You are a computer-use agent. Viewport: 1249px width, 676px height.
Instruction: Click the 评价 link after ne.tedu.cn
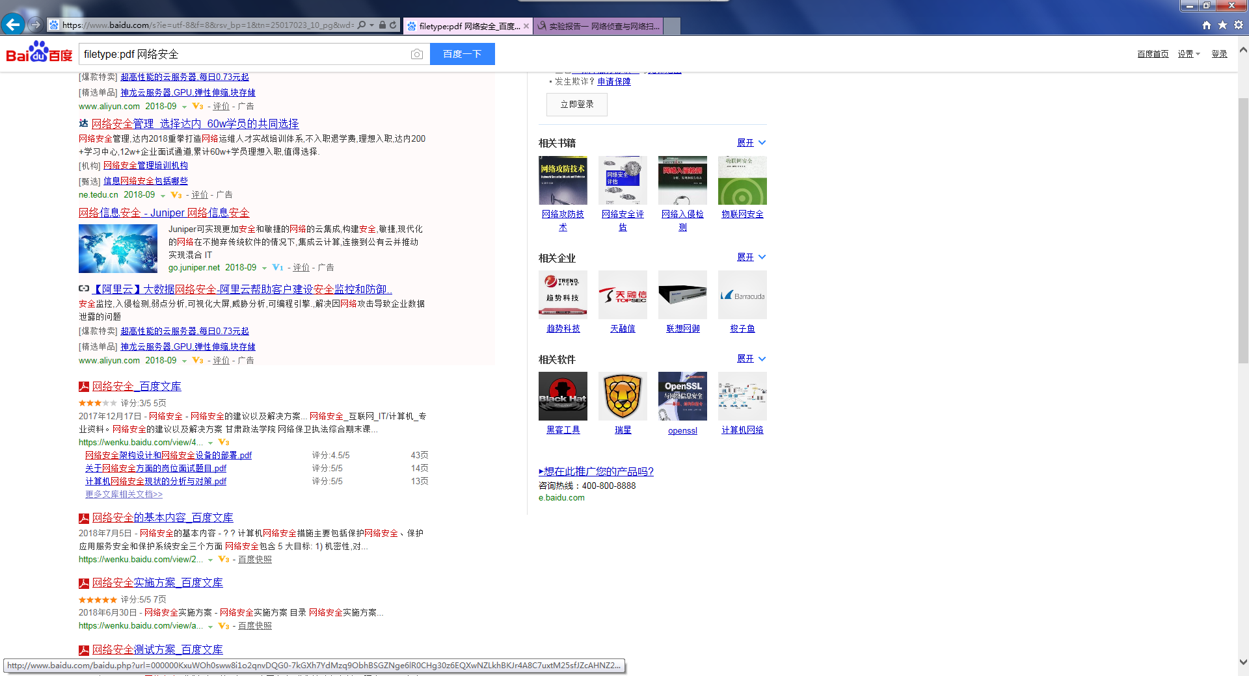(200, 195)
